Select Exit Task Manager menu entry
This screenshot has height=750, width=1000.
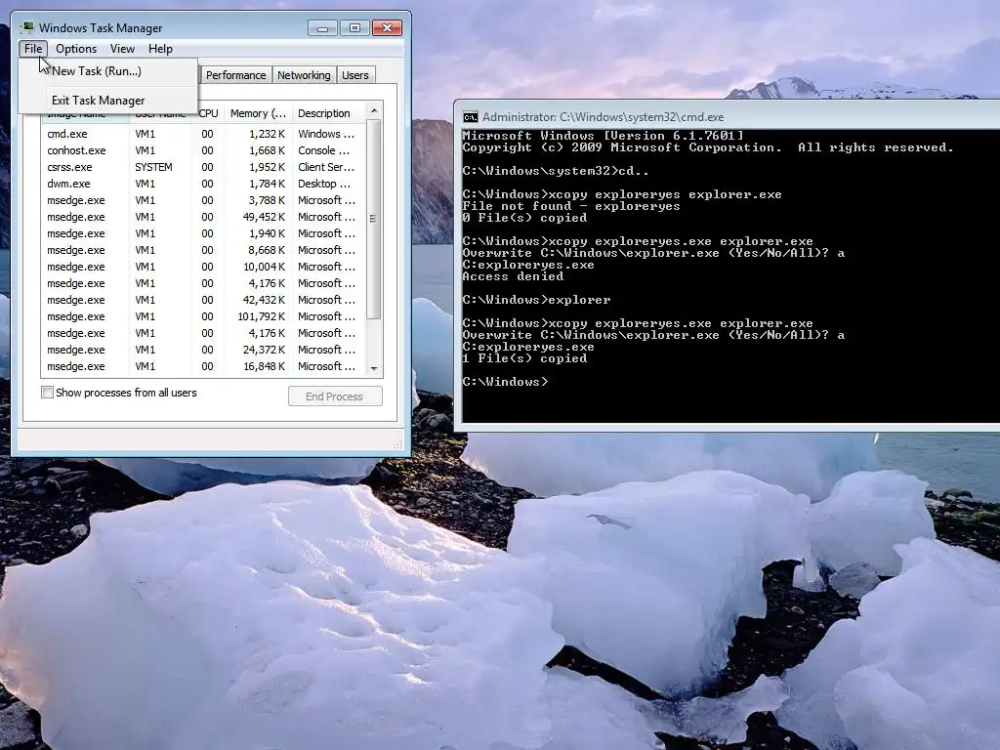click(x=107, y=101)
